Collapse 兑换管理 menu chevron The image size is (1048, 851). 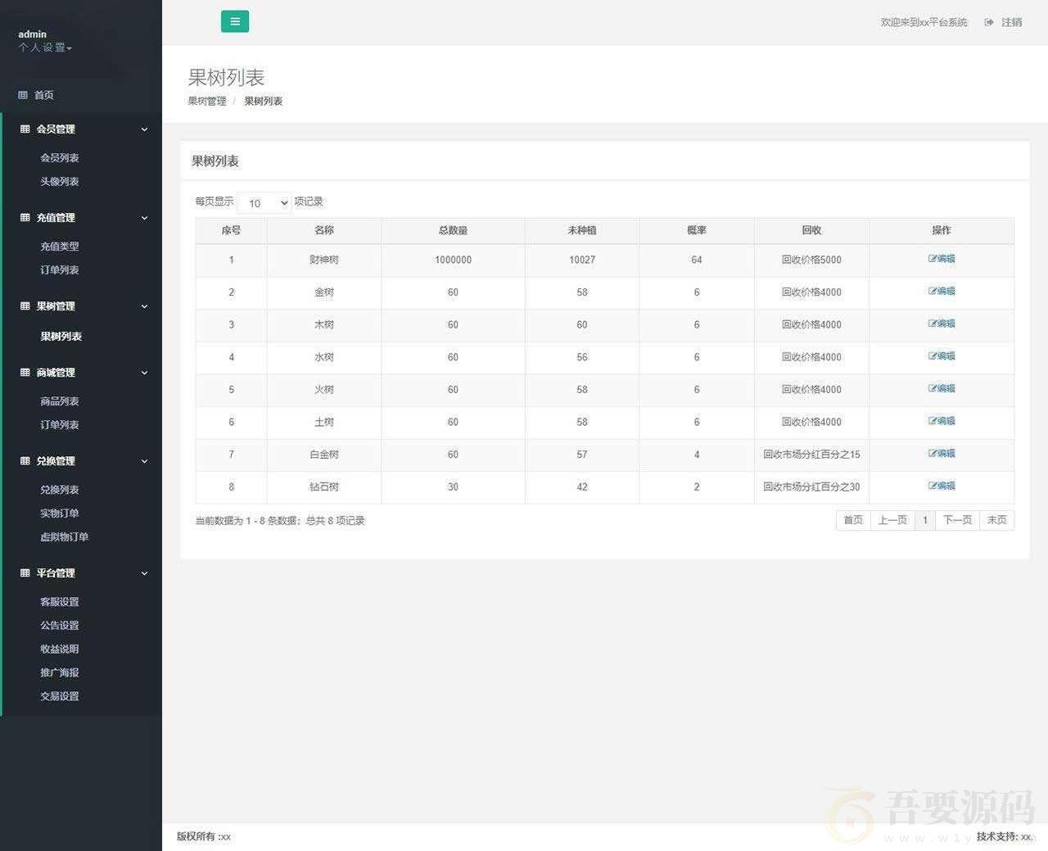[x=145, y=461]
